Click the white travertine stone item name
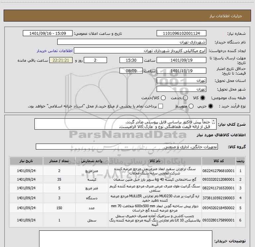This screenshot has width=255, height=247. tap(155, 171)
